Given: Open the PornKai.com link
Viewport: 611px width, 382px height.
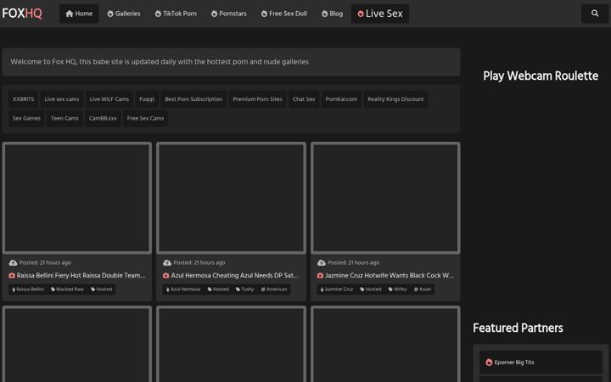Looking at the screenshot, I should 341,99.
